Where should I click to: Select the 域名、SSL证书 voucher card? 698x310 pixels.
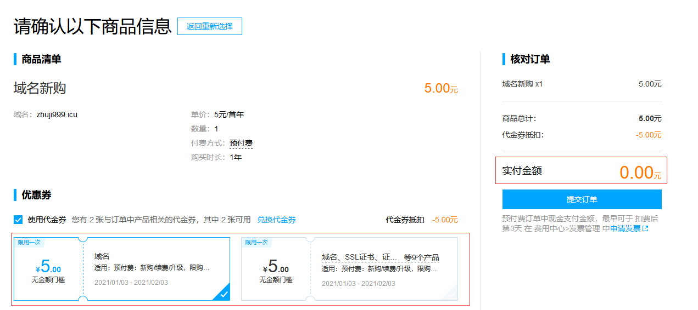pos(349,269)
